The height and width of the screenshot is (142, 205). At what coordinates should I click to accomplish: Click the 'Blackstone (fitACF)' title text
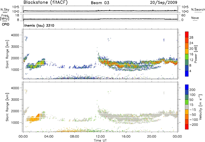coord(45,2)
